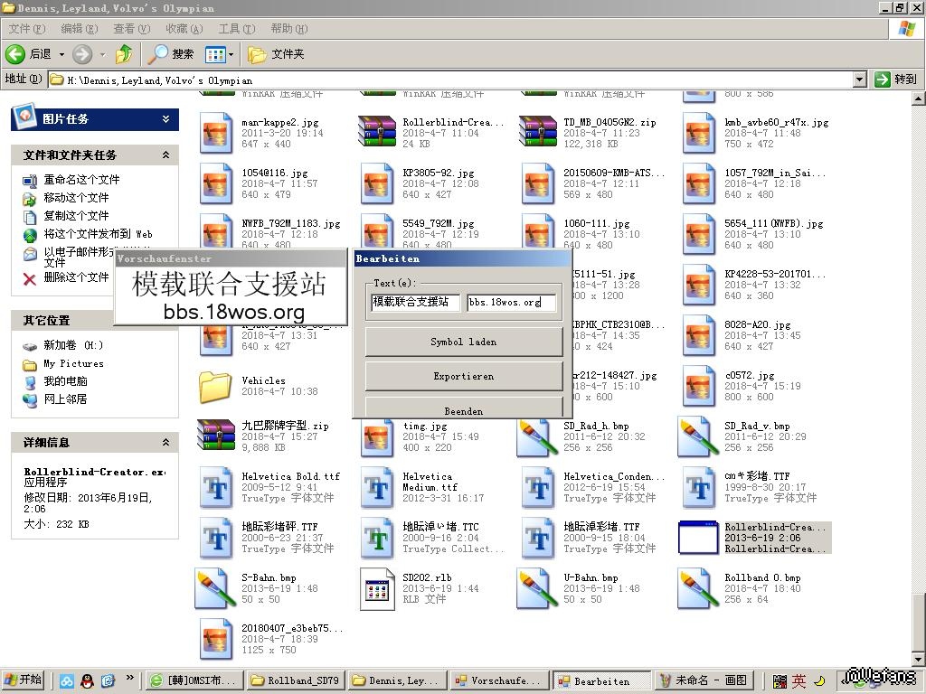926x694 pixels.
Task: Click the QQ penguin quick launch icon
Action: (x=87, y=680)
